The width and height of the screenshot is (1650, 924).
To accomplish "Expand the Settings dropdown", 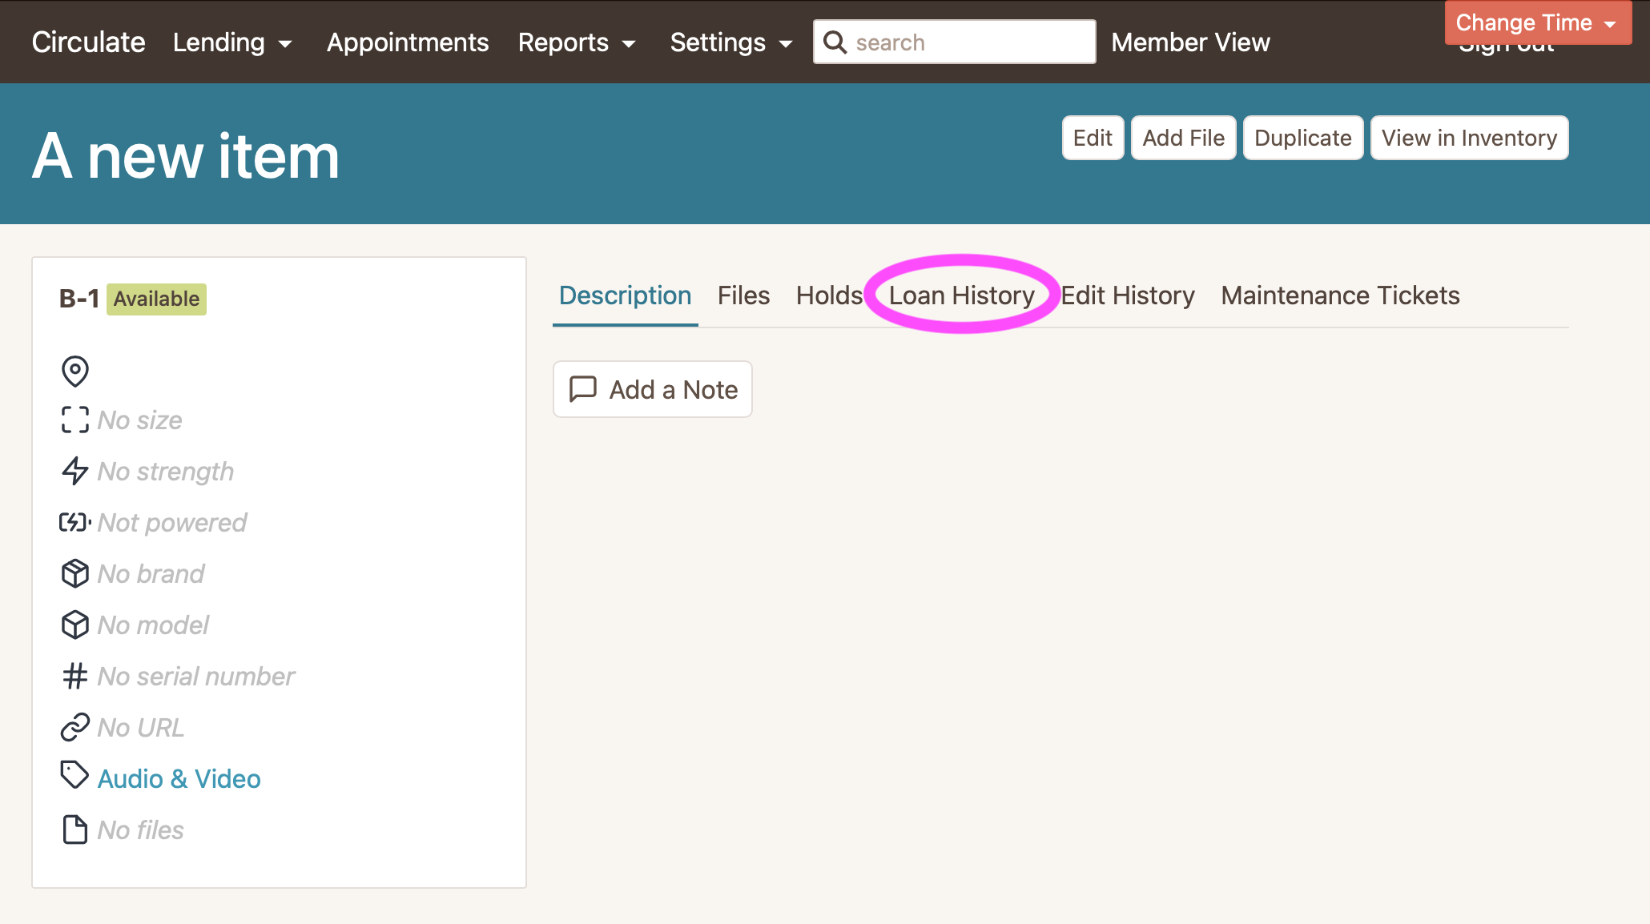I will (730, 42).
